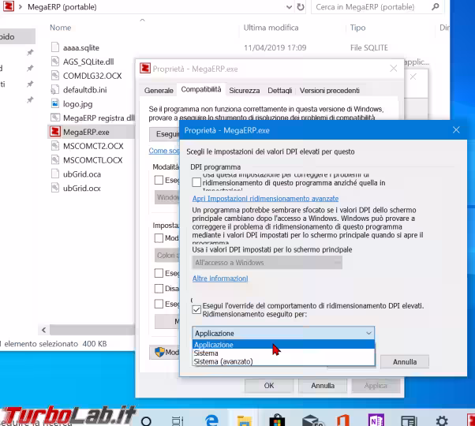The width and height of the screenshot is (475, 426).
Task: Open the Windows compatibility mode dropdown in the back window
Action: click(x=167, y=197)
